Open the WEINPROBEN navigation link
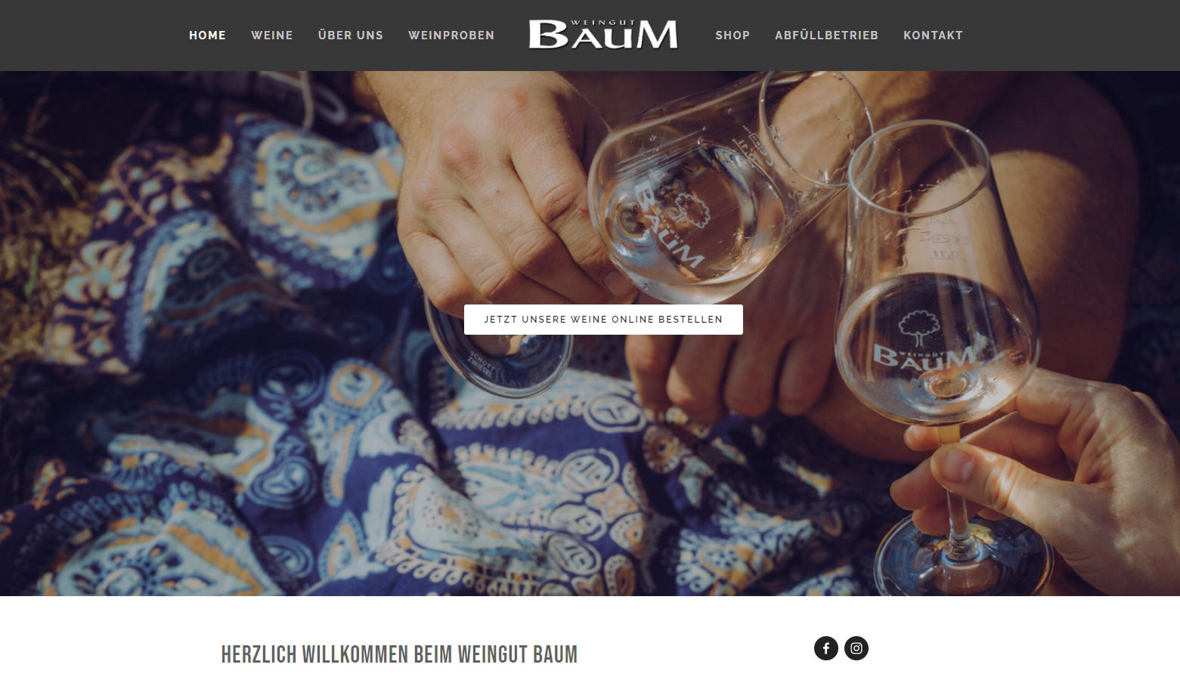Screen dimensions: 1180x680 point(451,36)
